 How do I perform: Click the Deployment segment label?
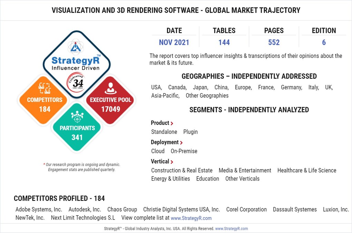pos(165,142)
